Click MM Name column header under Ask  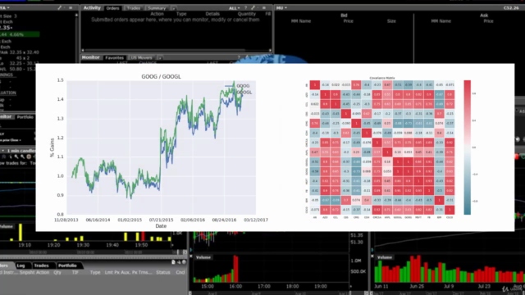point(441,21)
